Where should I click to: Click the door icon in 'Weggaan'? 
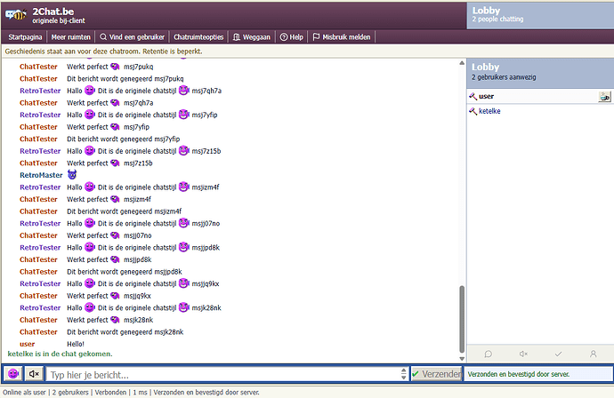[x=237, y=37]
